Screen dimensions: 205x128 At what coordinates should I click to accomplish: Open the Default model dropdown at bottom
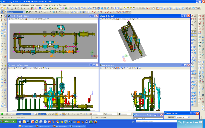click(33, 114)
